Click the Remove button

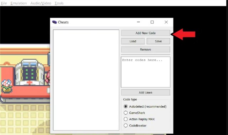(x=146, y=50)
